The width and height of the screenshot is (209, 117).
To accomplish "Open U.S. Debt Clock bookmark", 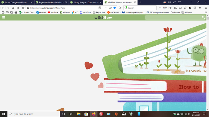I will (27, 12).
